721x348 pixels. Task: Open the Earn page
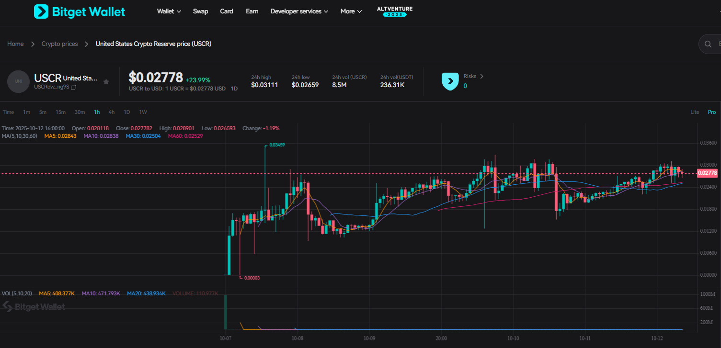point(252,11)
